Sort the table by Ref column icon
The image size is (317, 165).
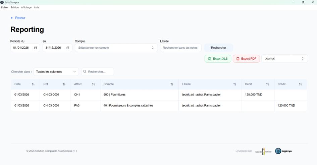[64, 84]
